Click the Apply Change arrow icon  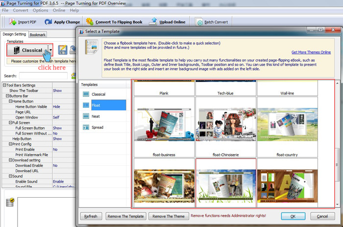click(48, 22)
